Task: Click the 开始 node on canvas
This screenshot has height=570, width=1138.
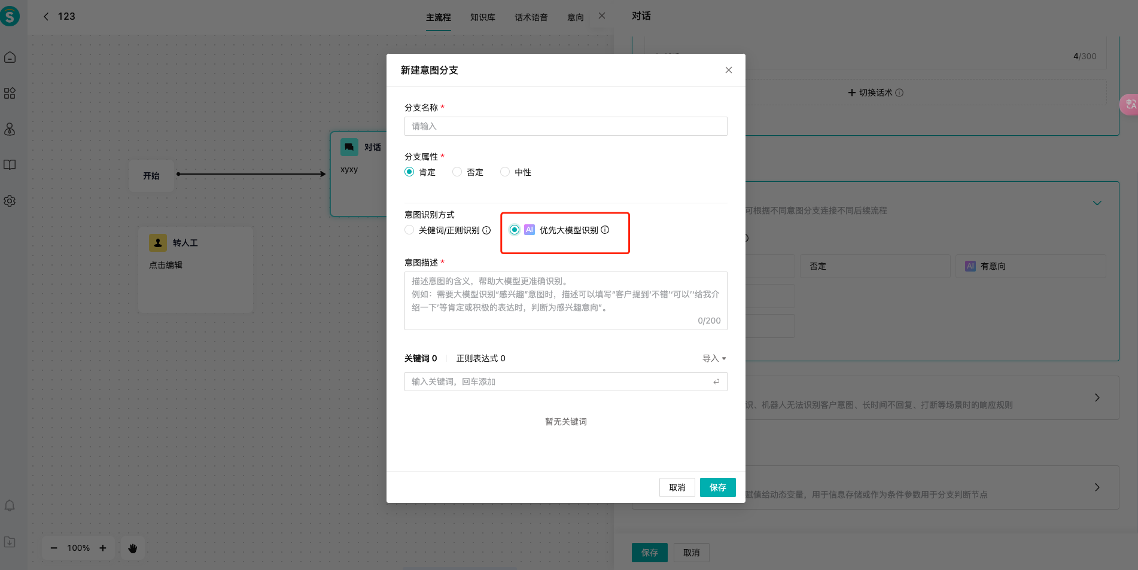Action: point(151,176)
